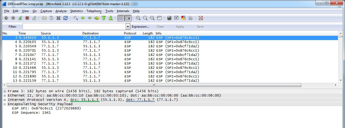Go back in packet history
Screen dimensions: 345x128
pos(83,18)
